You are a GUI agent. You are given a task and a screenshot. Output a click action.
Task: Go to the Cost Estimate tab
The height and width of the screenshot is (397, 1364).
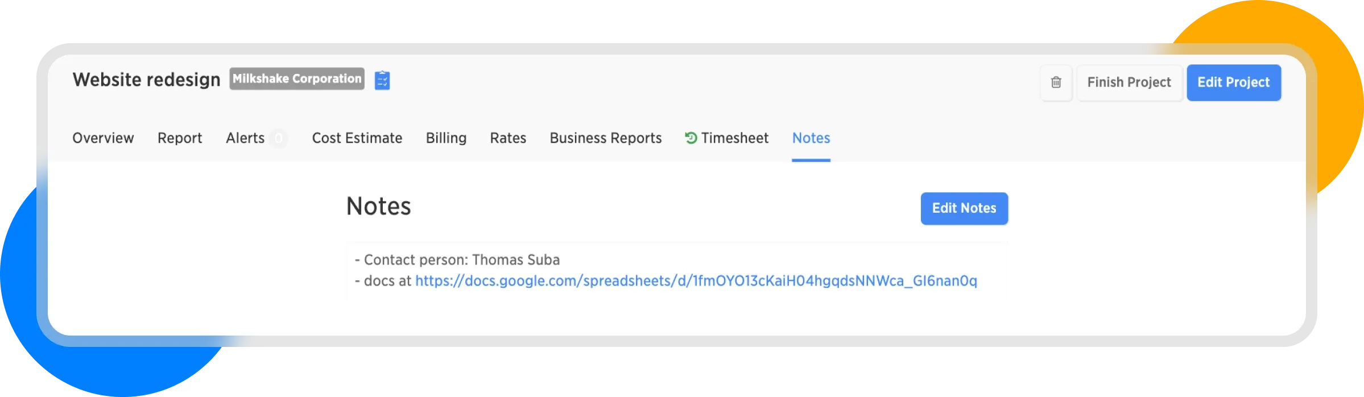pos(357,138)
